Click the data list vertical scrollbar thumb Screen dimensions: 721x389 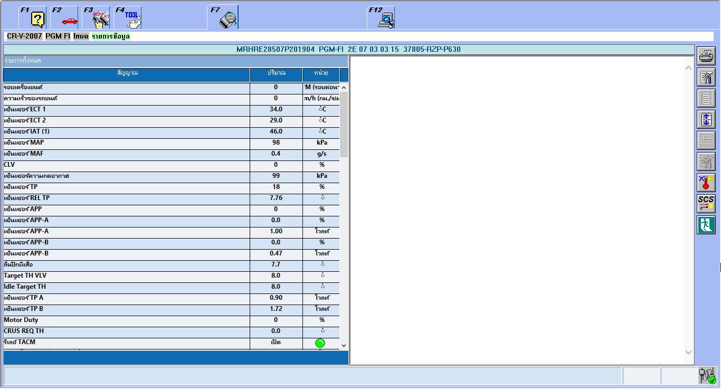pos(344,125)
